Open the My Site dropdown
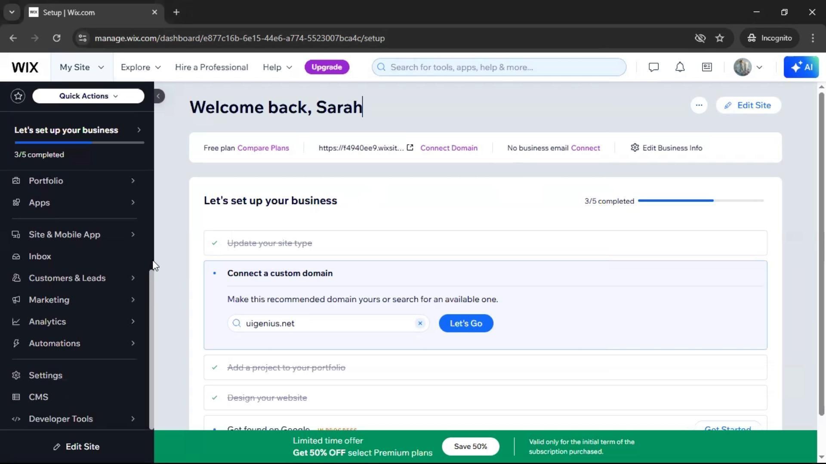Viewport: 826px width, 464px height. tap(82, 67)
